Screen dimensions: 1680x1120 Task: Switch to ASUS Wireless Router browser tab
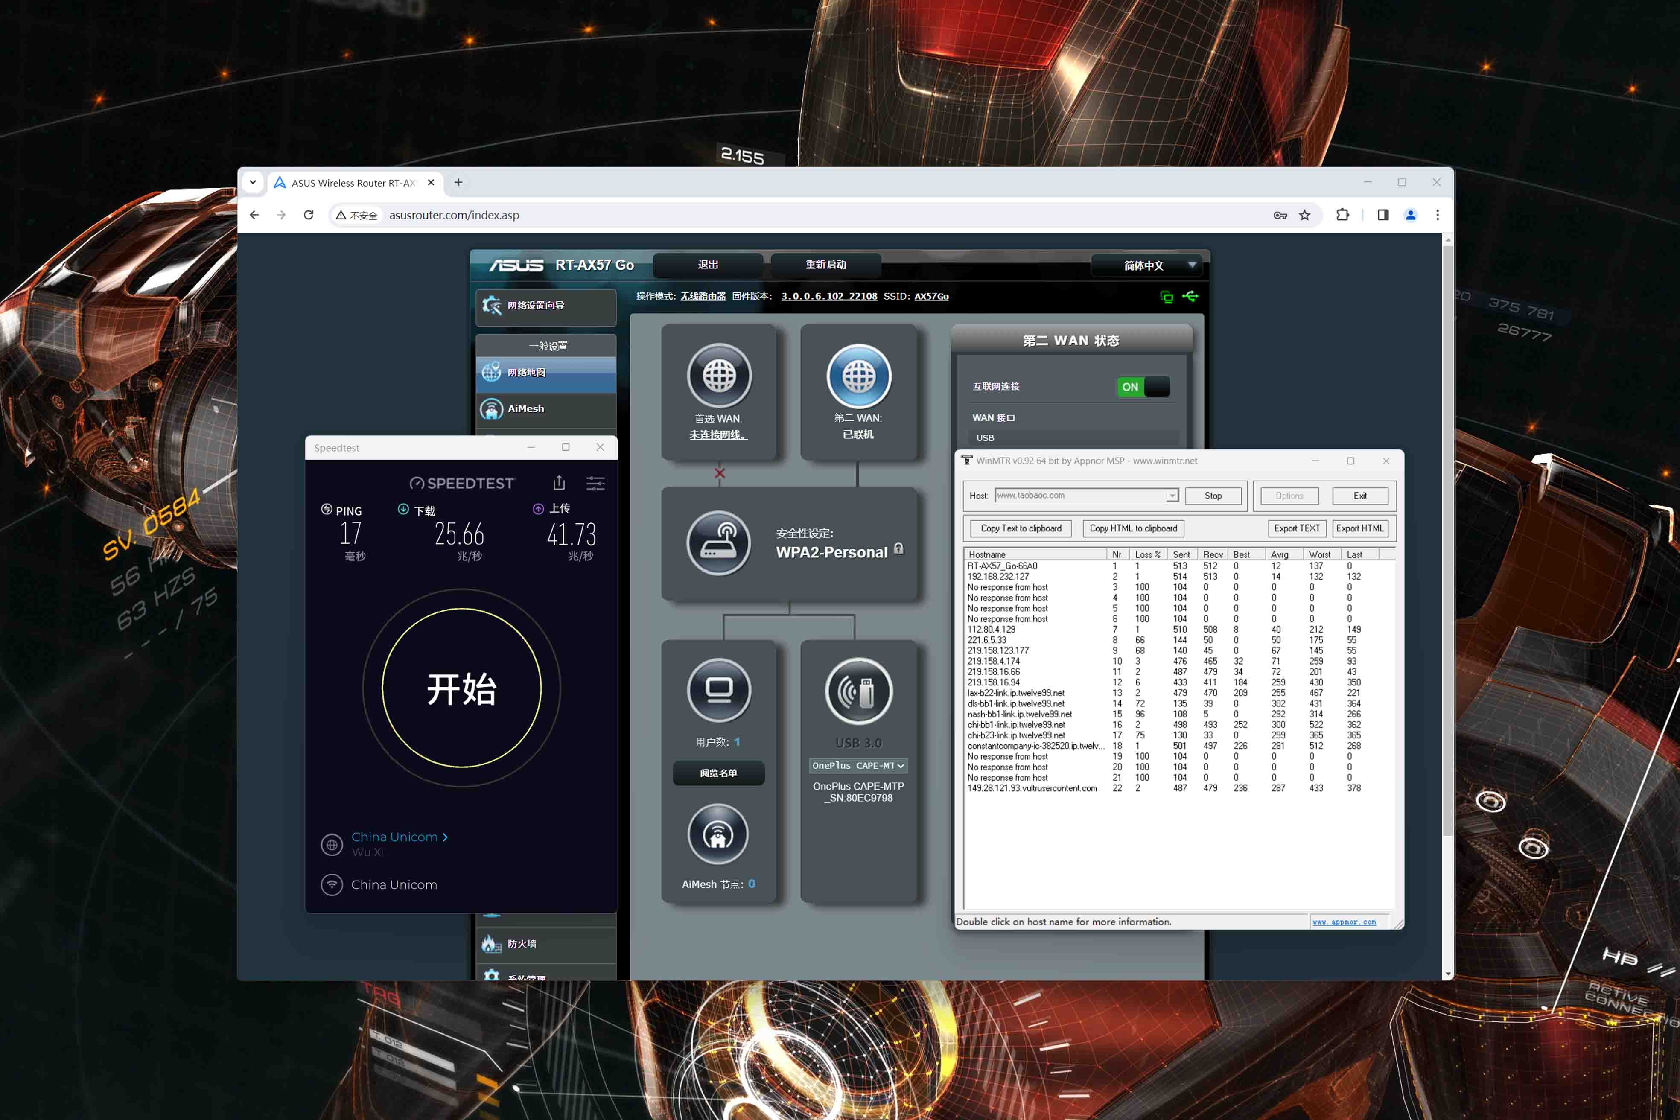tap(355, 183)
